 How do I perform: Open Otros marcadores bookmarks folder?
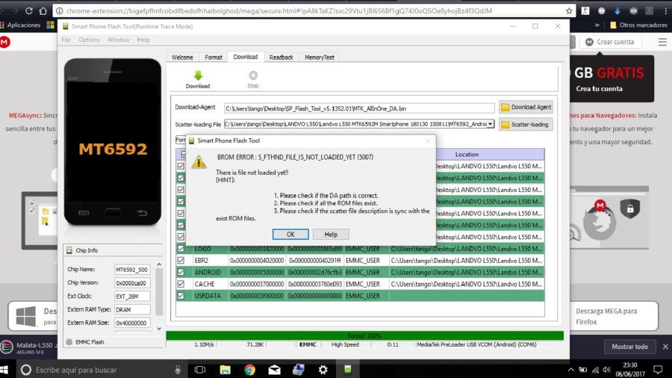pyautogui.click(x=638, y=25)
